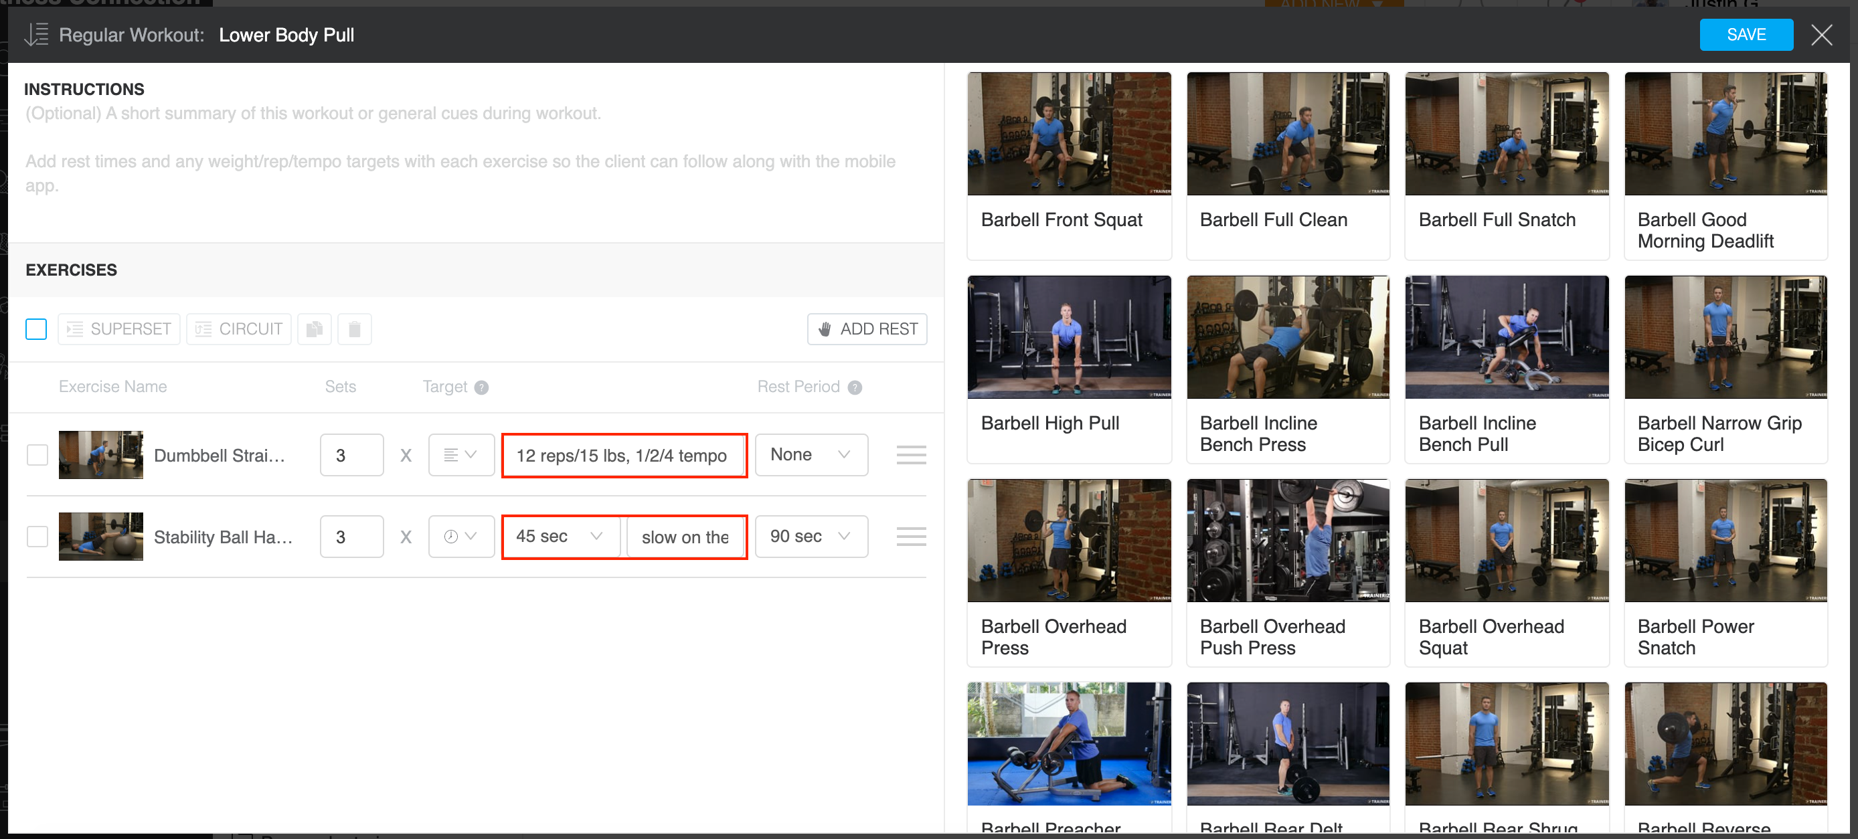Toggle the top-left select all checkbox
The height and width of the screenshot is (839, 1858).
tap(35, 329)
